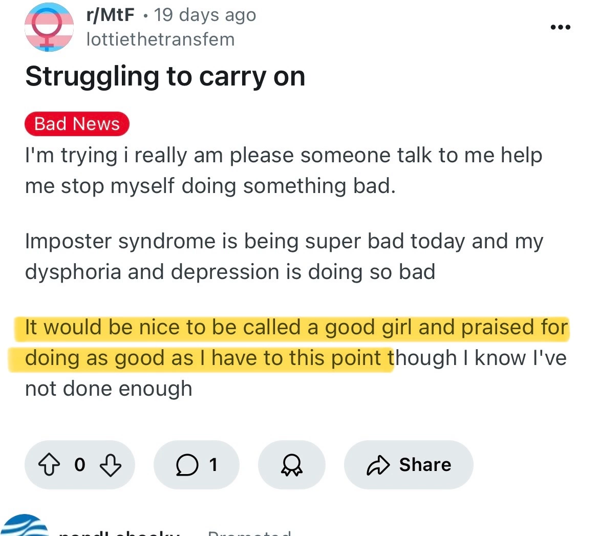The width and height of the screenshot is (599, 536).
Task: View the lottiethetransfem user profile
Action: point(160,39)
